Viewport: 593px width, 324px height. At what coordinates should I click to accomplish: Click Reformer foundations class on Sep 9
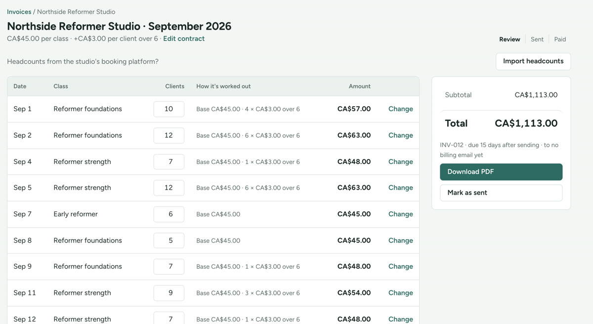point(87,267)
